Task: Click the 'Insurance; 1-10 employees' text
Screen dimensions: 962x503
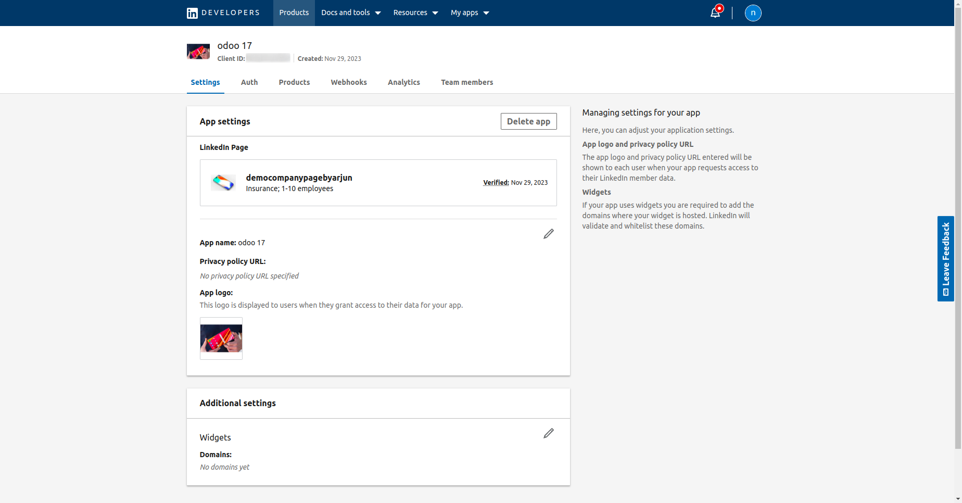Action: click(289, 188)
